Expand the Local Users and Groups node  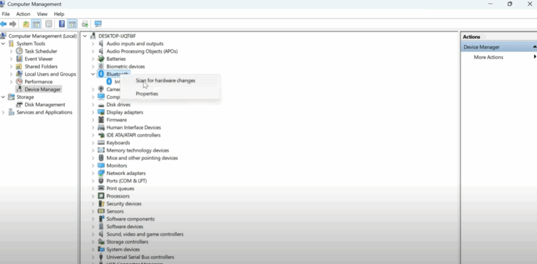click(12, 74)
